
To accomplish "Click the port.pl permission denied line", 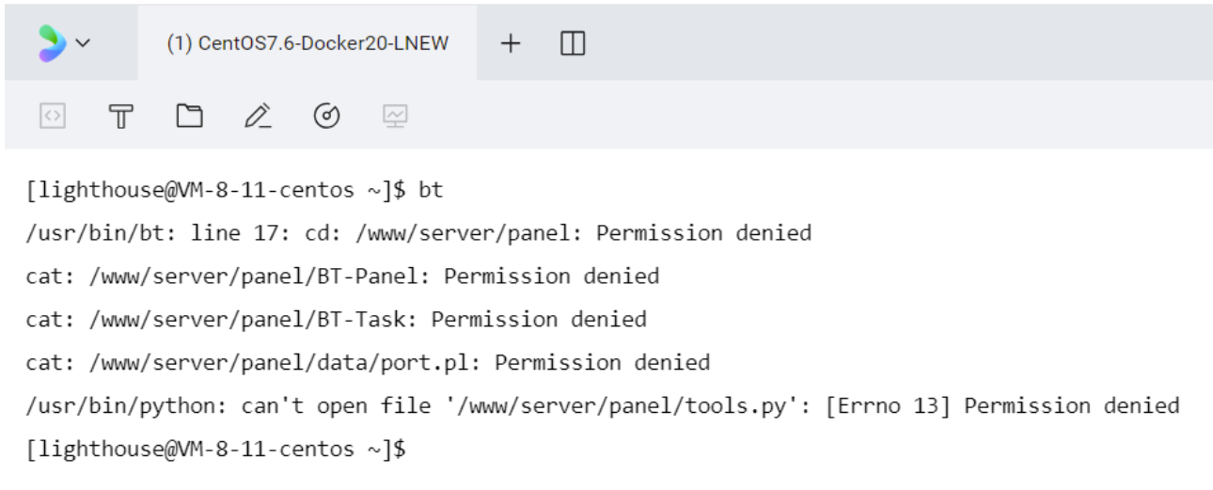I will click(368, 363).
